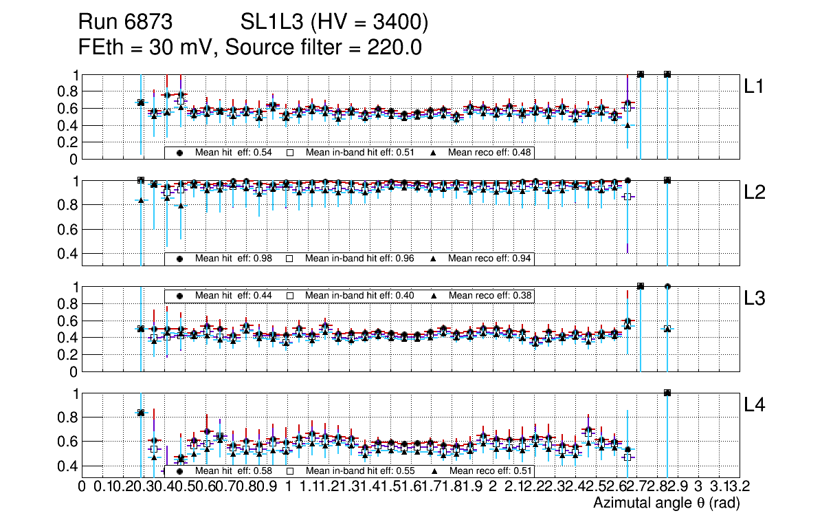This screenshot has height=531, width=822.
Task: Select the triangle marker in L4 legend
Action: [433, 472]
